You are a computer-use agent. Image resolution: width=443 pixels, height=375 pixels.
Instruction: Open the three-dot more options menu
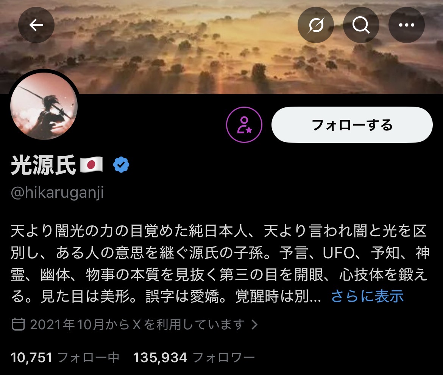click(407, 25)
